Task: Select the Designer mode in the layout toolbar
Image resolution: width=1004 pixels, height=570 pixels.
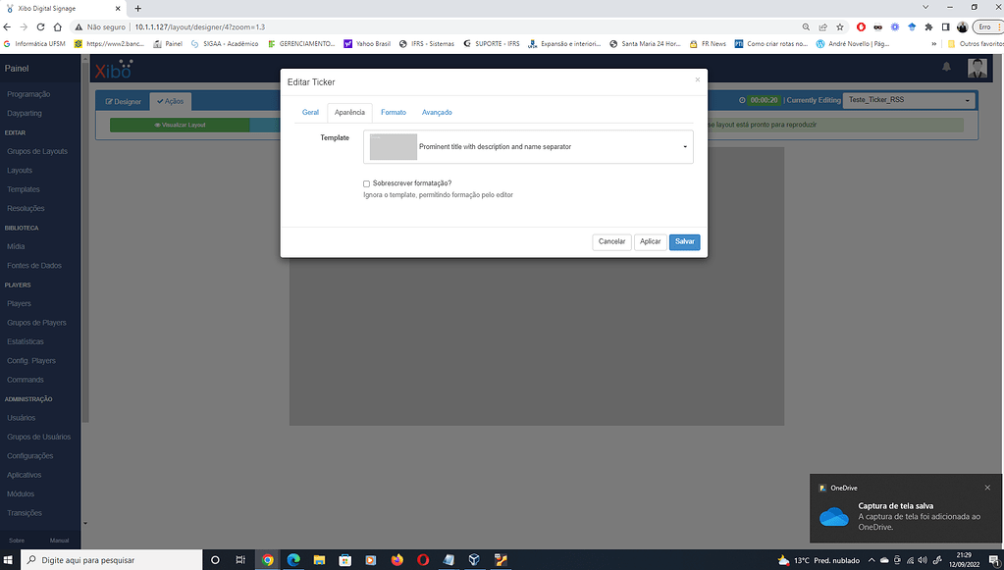Action: [x=122, y=101]
